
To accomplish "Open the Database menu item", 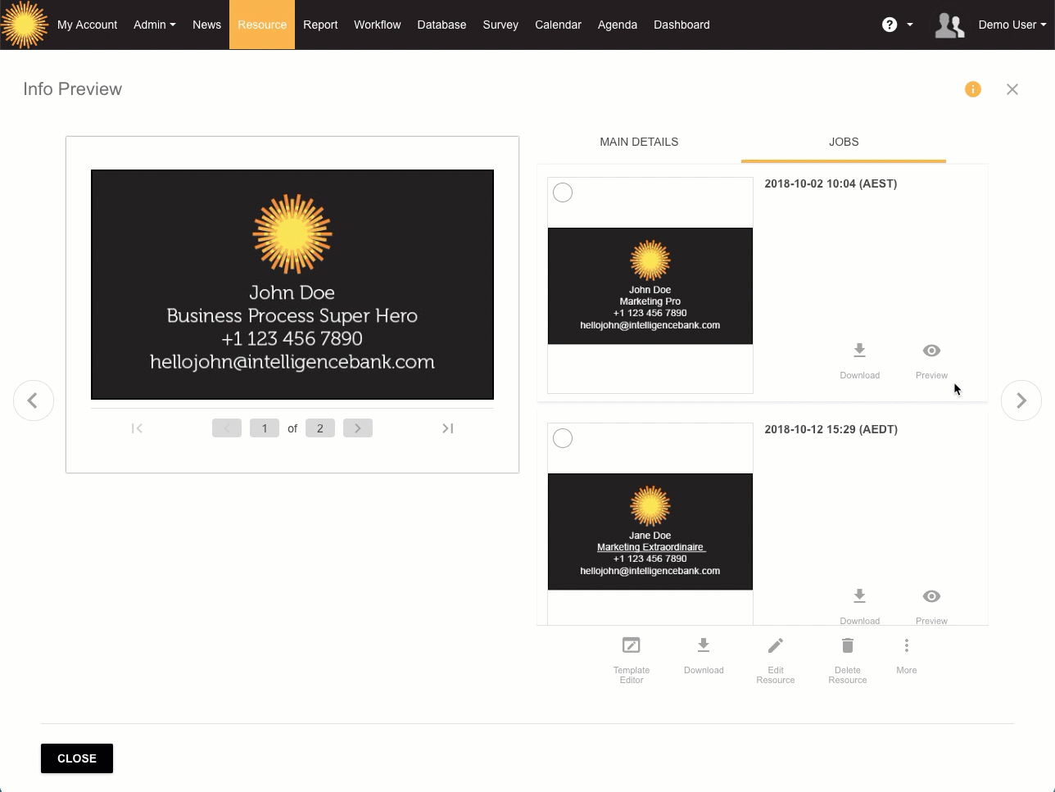I will (x=441, y=25).
